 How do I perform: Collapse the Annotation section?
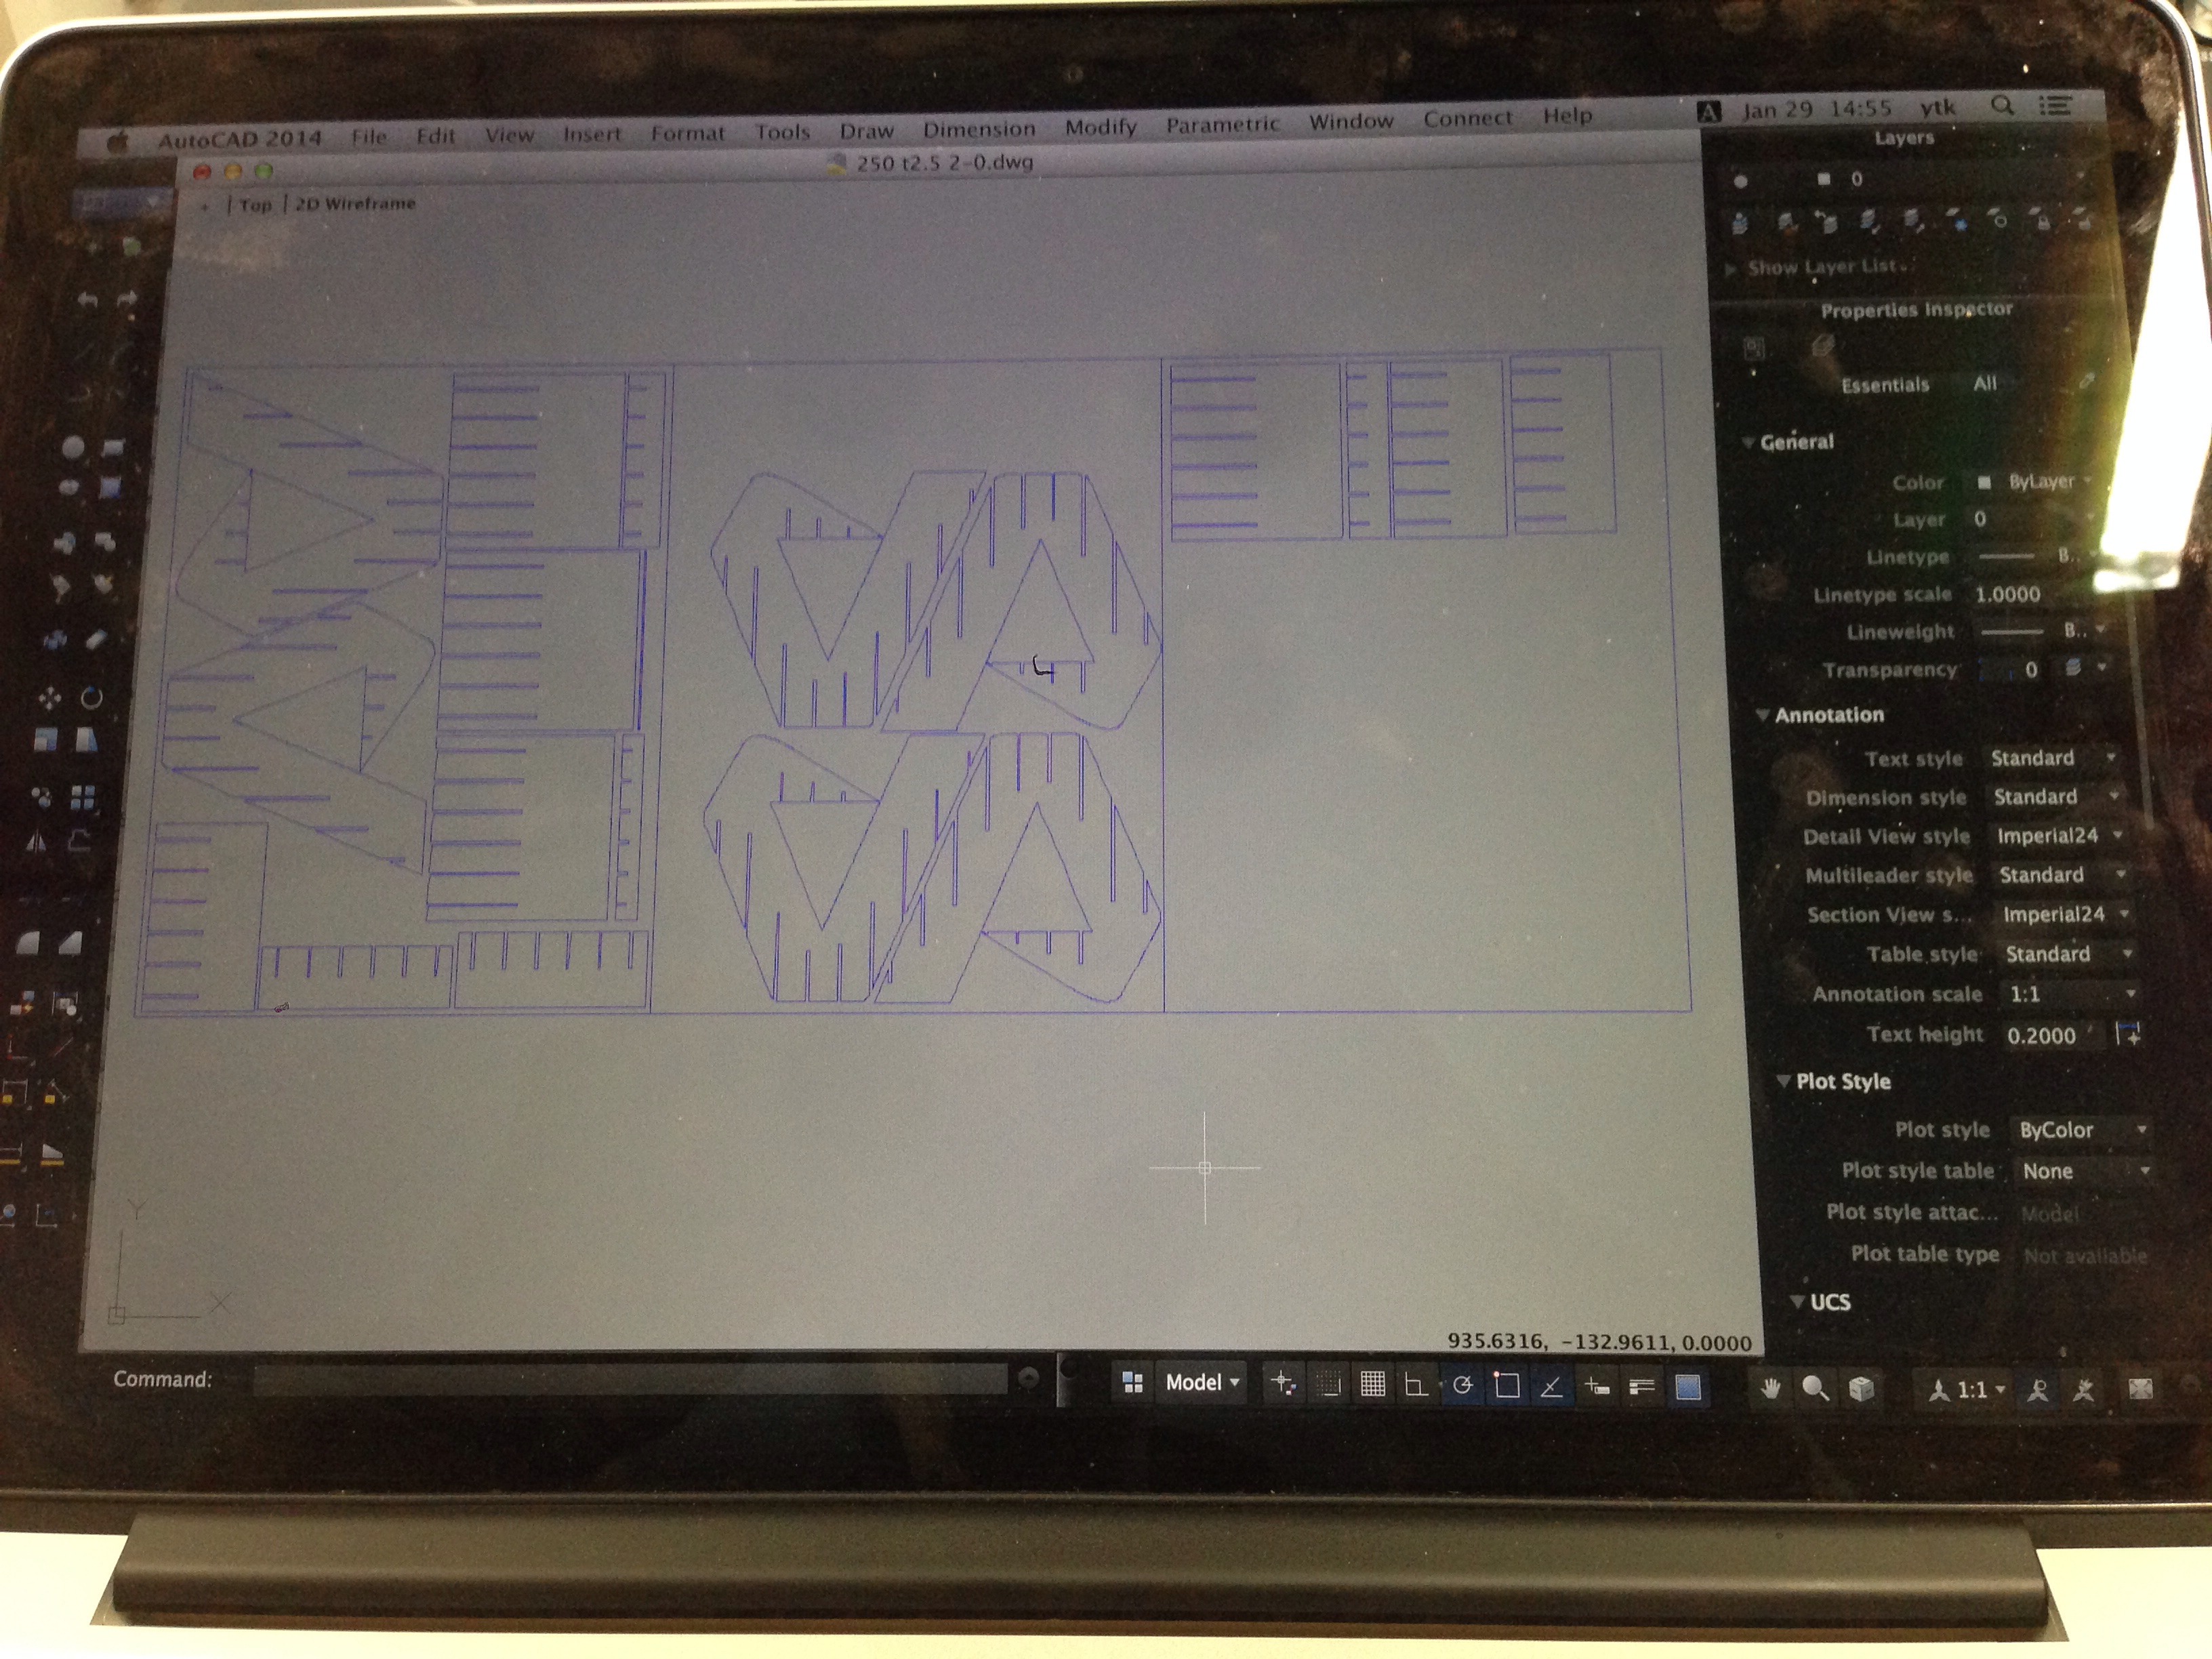tap(1763, 715)
